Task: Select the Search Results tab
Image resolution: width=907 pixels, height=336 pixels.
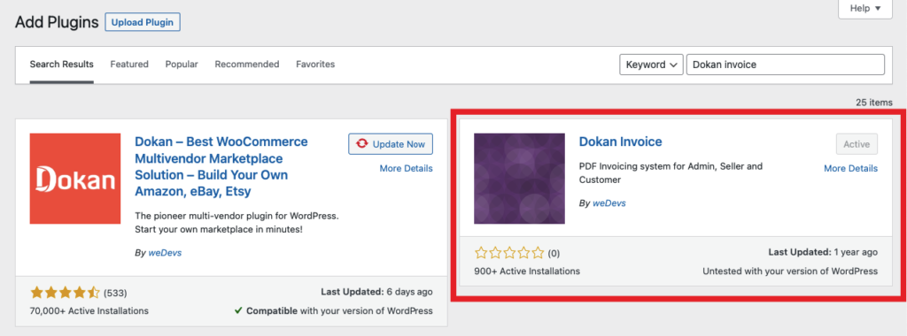Action: (62, 64)
